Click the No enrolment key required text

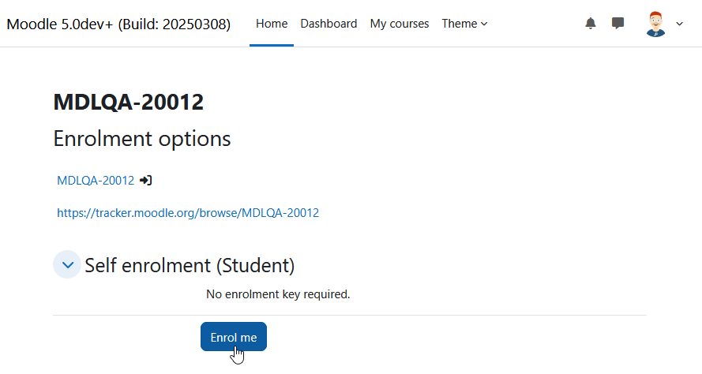(278, 294)
